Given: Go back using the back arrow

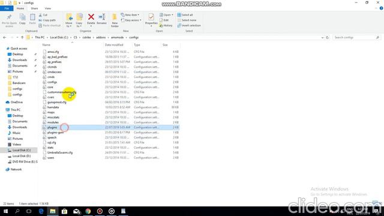Looking at the screenshot, I should (x=5, y=37).
